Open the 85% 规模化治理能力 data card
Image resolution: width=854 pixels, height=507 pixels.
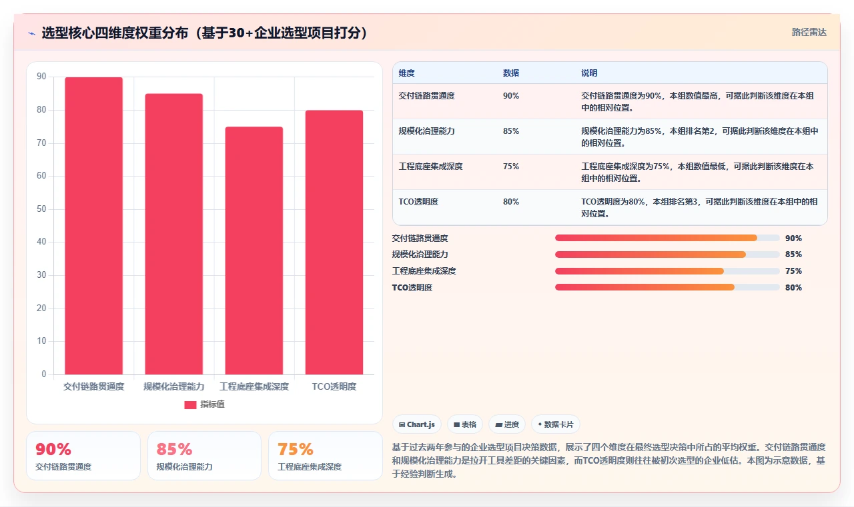click(x=204, y=456)
